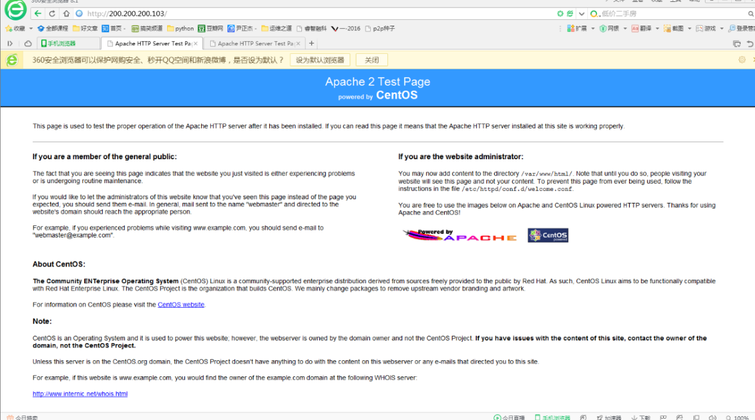Follow the CentOS website link
Viewport: 755px width, 420px height.
coord(181,304)
